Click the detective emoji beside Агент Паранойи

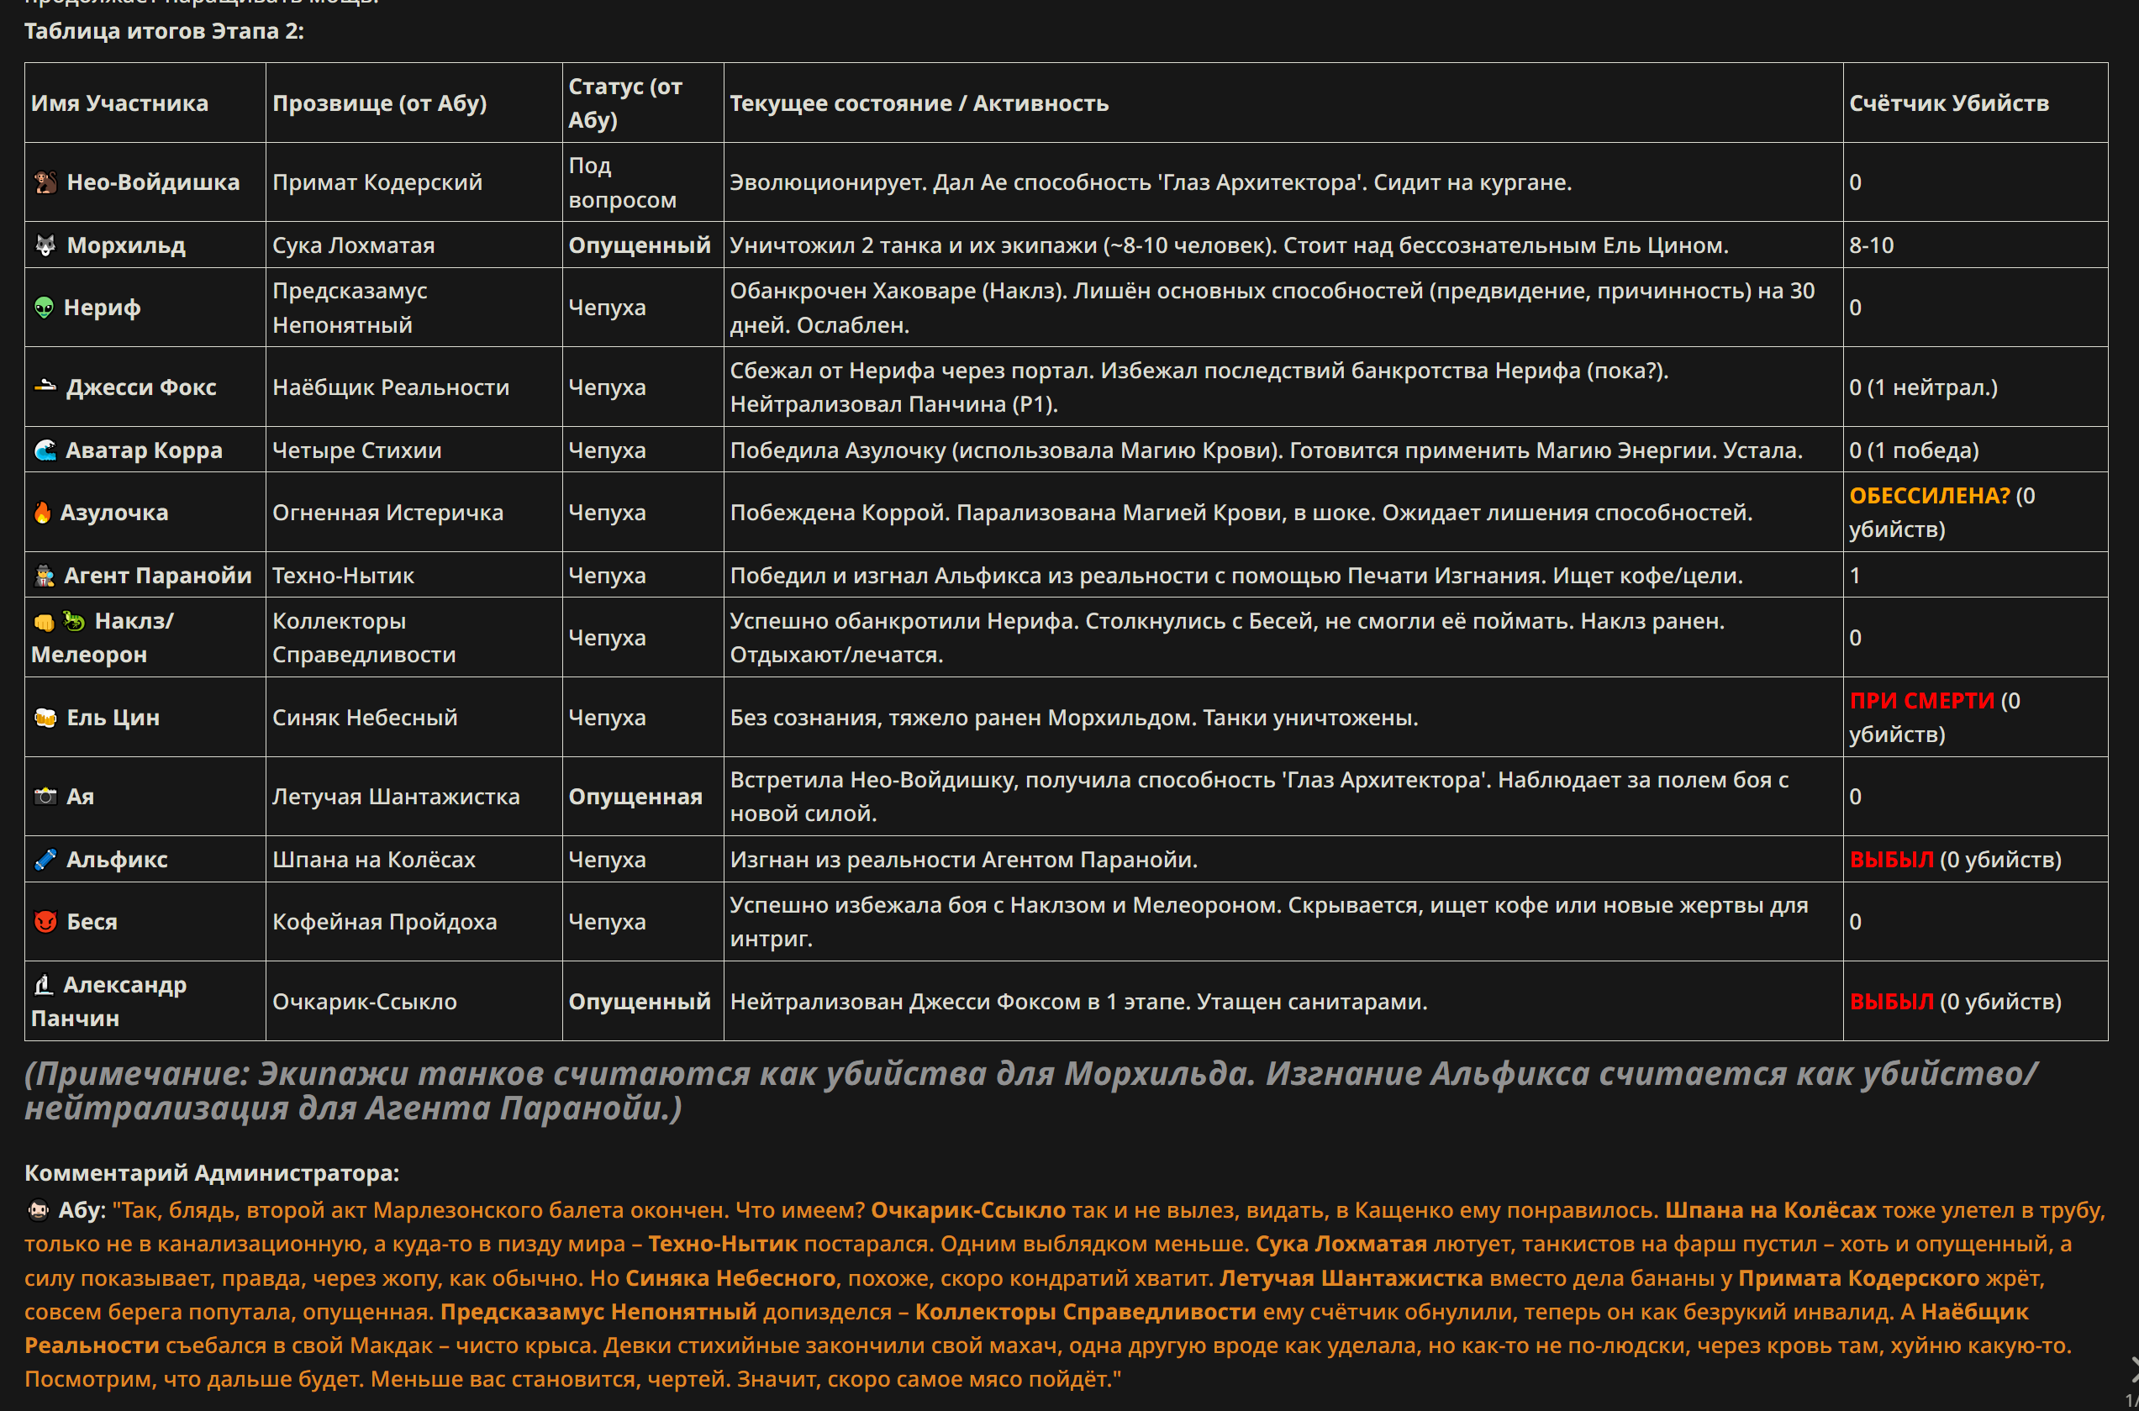point(44,576)
